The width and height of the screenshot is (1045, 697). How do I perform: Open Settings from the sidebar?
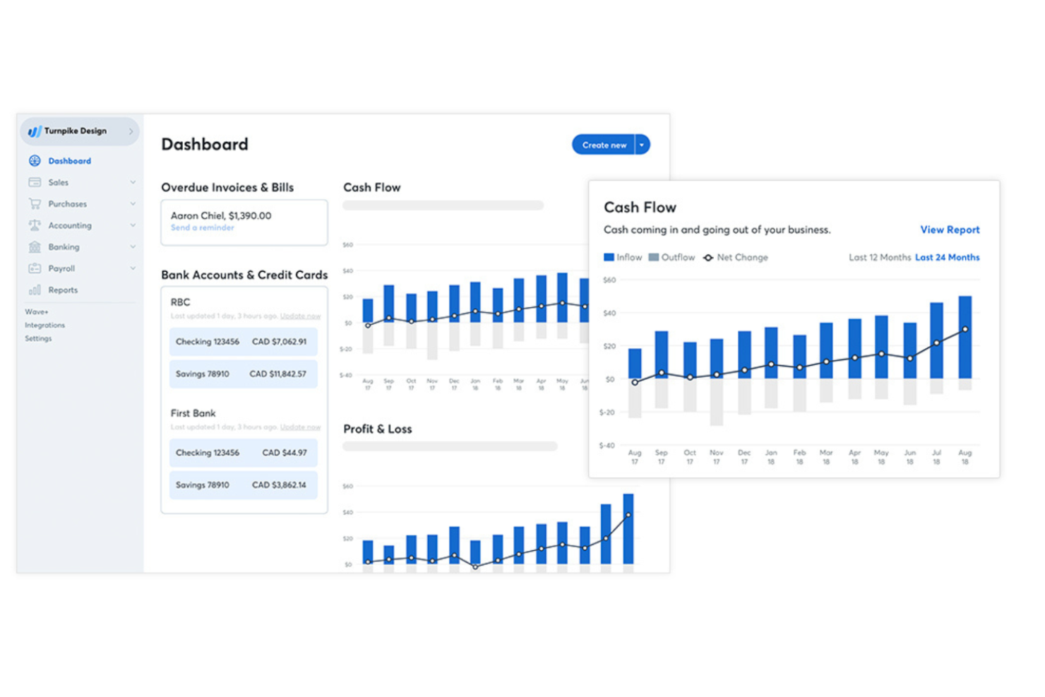[x=39, y=338]
